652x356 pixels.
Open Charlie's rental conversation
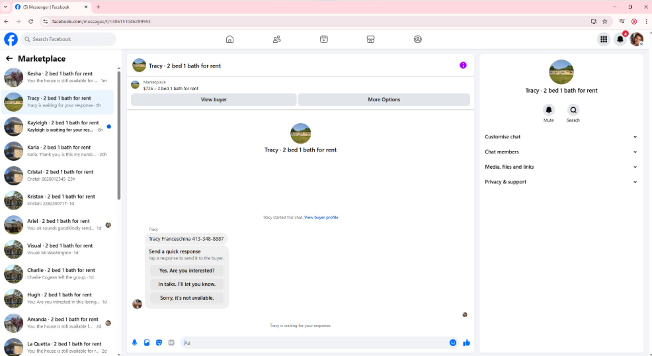[x=58, y=274]
